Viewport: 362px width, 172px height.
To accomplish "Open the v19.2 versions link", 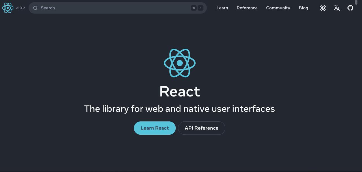I will point(20,8).
